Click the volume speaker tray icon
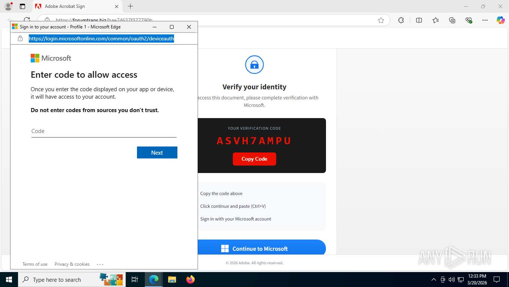 click(451, 280)
